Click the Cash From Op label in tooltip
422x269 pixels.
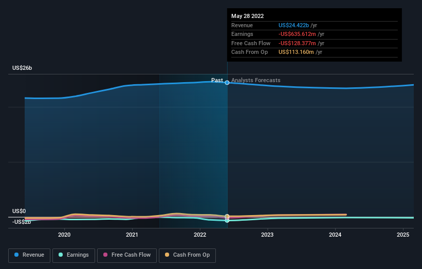click(249, 52)
